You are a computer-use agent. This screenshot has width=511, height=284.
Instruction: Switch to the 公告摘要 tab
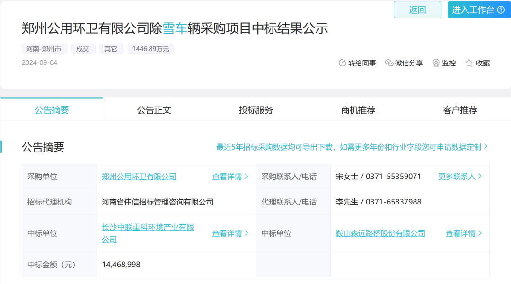tap(52, 110)
